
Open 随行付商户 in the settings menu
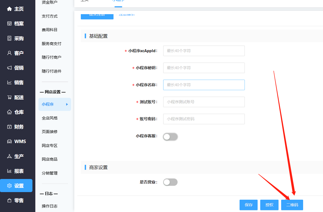(x=52, y=57)
